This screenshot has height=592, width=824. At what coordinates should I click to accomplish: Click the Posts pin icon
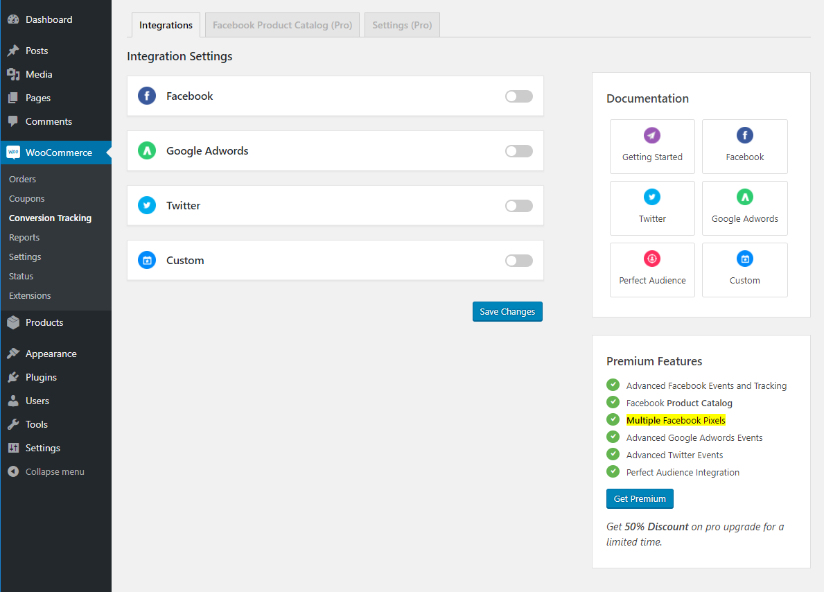point(13,51)
